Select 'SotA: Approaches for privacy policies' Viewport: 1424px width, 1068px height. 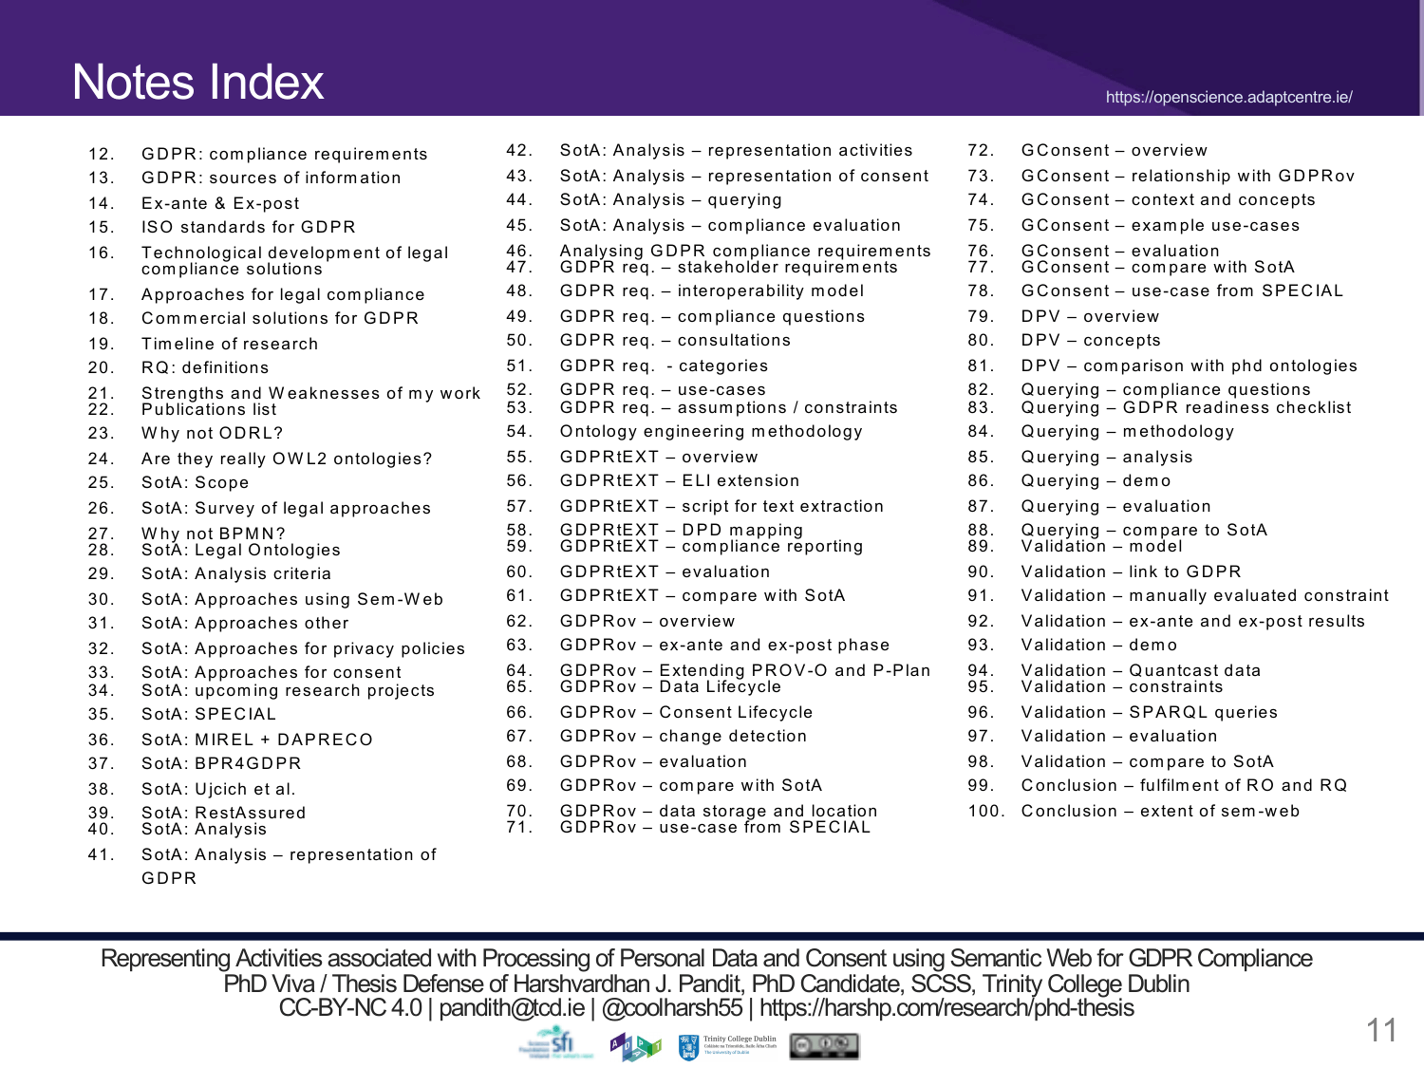303,648
